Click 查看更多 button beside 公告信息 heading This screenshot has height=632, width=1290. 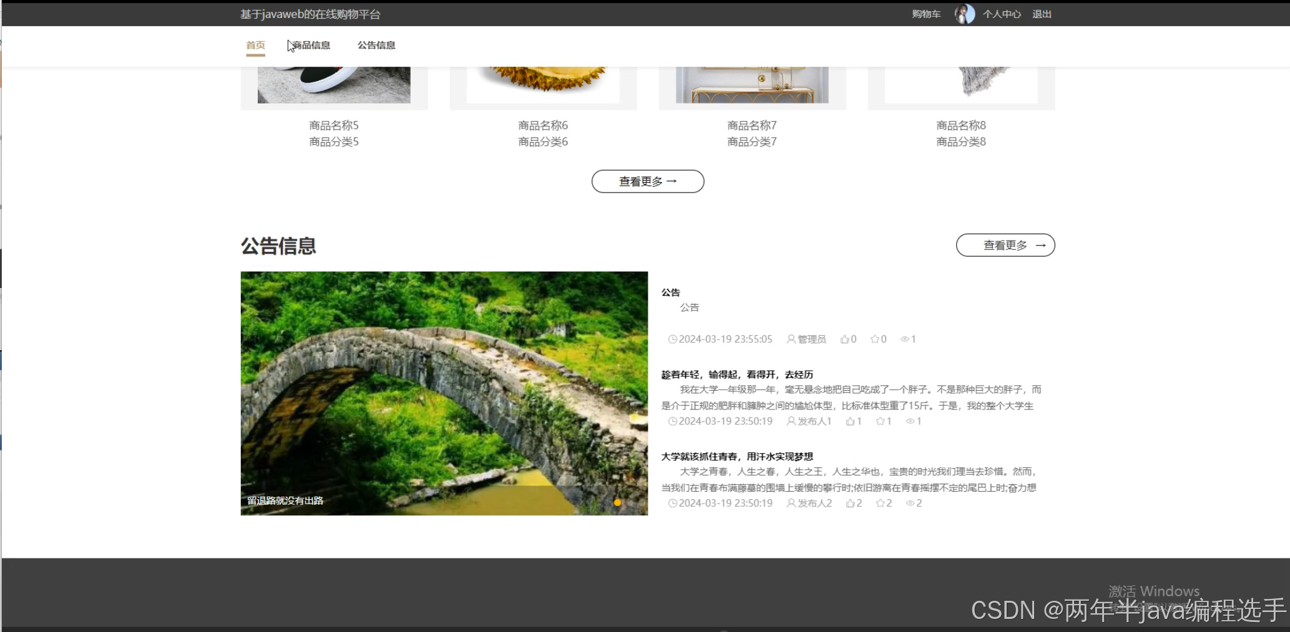(x=1005, y=245)
